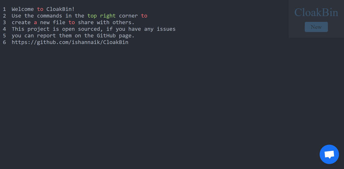Click the green word "top"

(x=92, y=16)
